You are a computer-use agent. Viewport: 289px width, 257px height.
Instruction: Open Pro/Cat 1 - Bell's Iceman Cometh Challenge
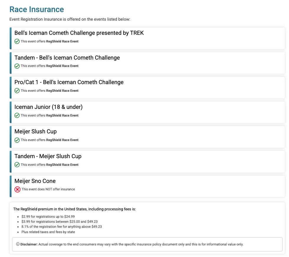(x=69, y=82)
